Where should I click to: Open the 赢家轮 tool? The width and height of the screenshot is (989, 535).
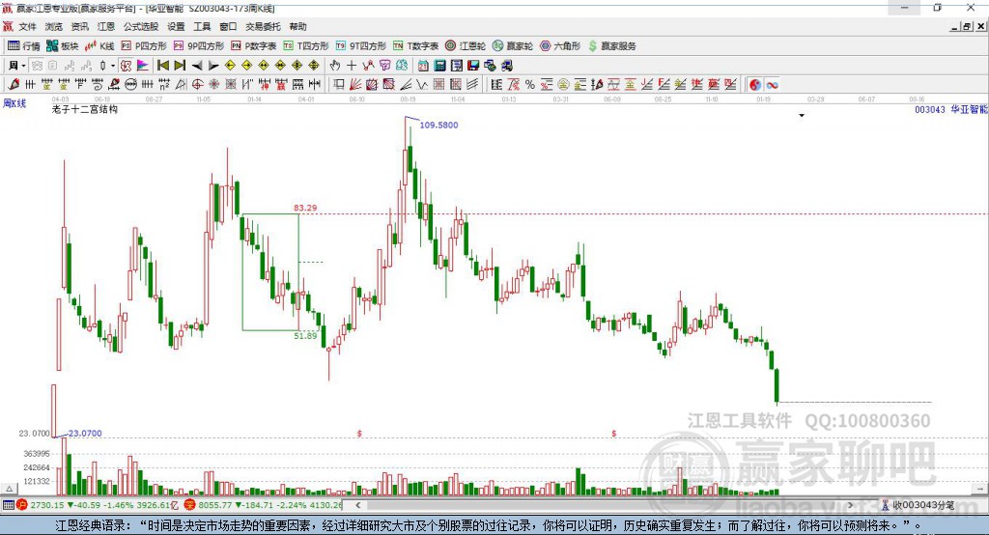(513, 46)
